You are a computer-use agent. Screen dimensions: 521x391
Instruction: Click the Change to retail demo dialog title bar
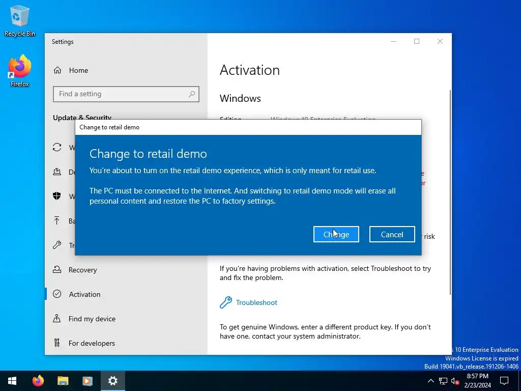pyautogui.click(x=248, y=127)
